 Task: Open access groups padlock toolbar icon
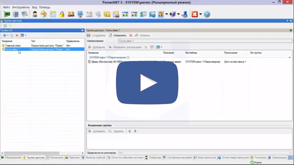(62, 14)
